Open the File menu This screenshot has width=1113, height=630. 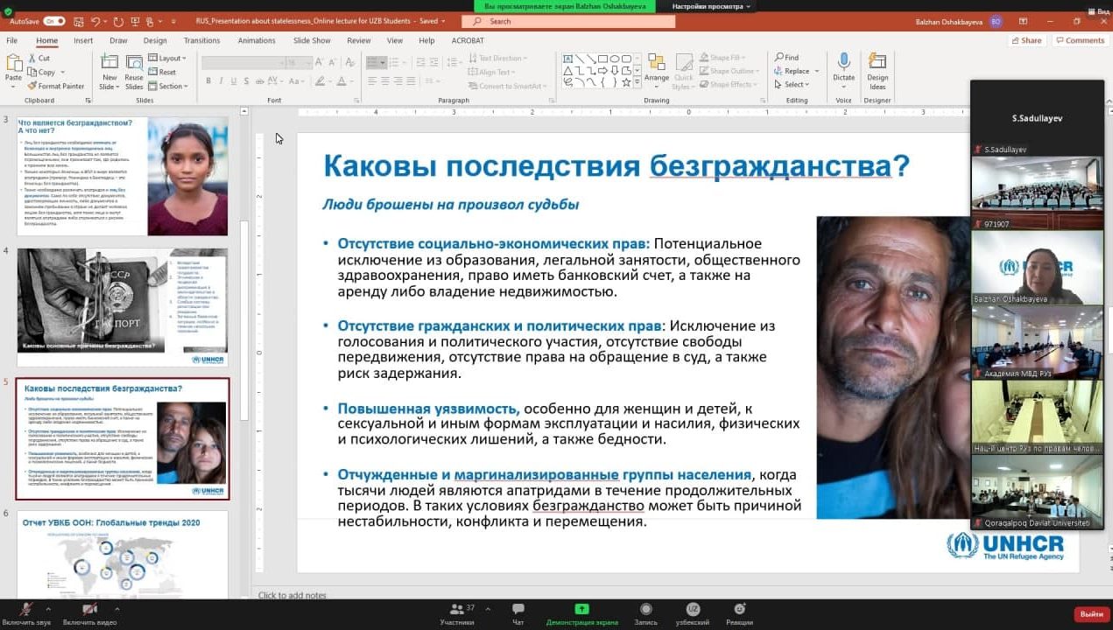pos(11,40)
